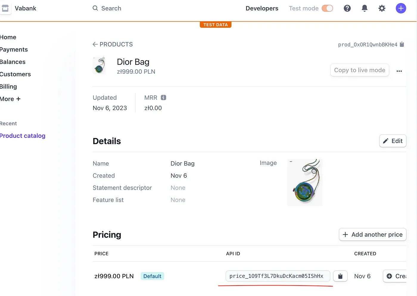Click Copy to live mode button
Viewport: 417px width, 296px height.
(x=359, y=70)
